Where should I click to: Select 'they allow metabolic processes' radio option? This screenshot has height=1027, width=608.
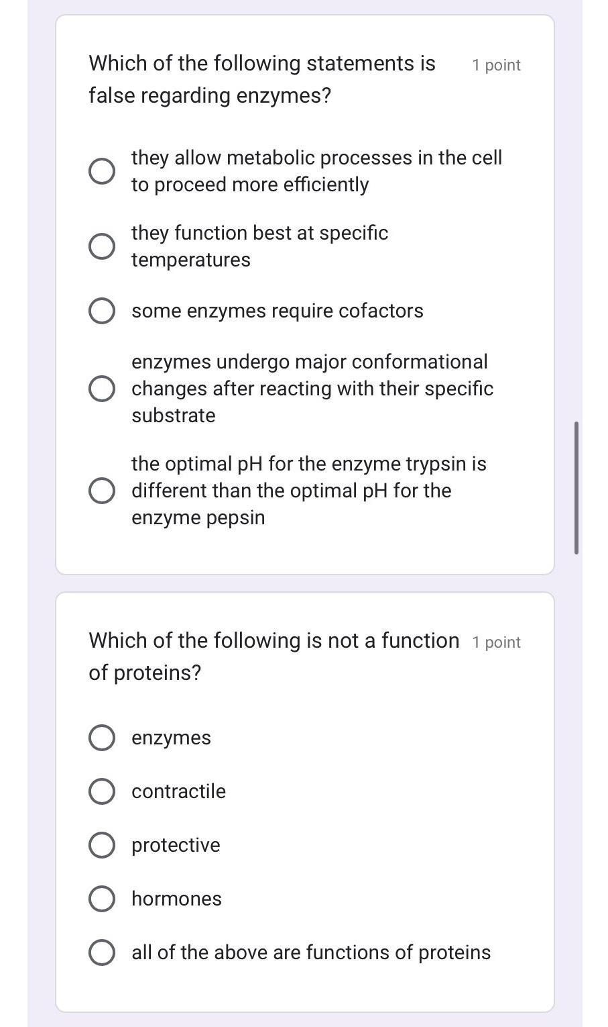click(x=101, y=171)
